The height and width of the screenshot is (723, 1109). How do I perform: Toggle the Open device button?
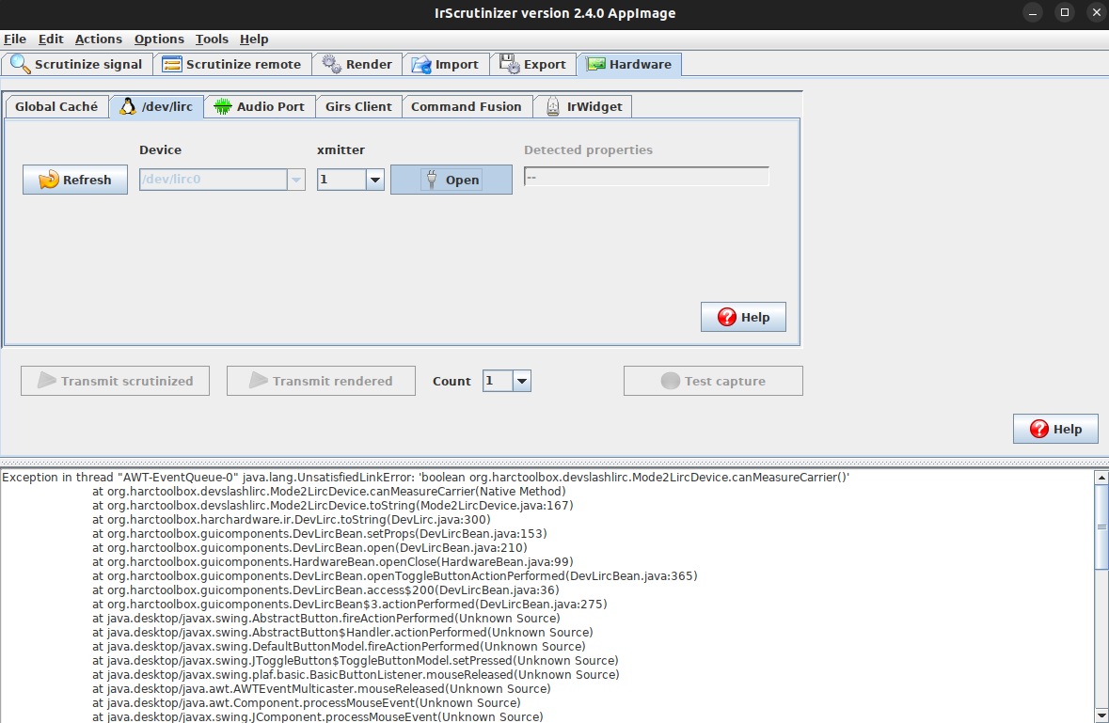coord(452,180)
